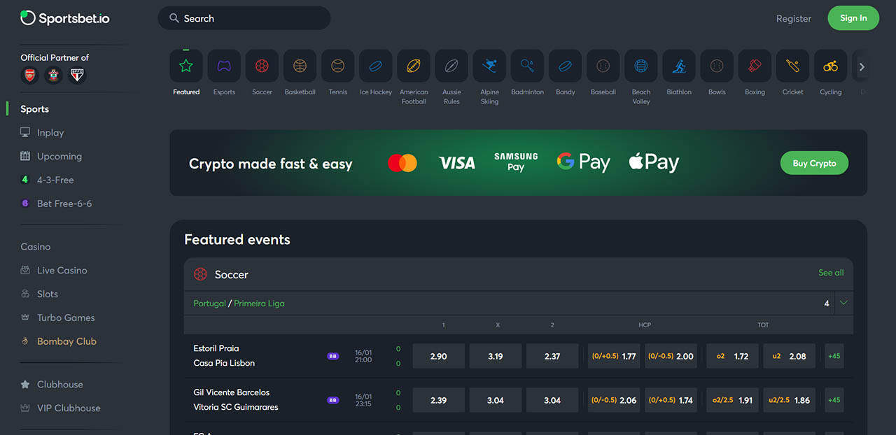Open Bombay Club in the sidebar
The image size is (896, 435).
click(58, 341)
